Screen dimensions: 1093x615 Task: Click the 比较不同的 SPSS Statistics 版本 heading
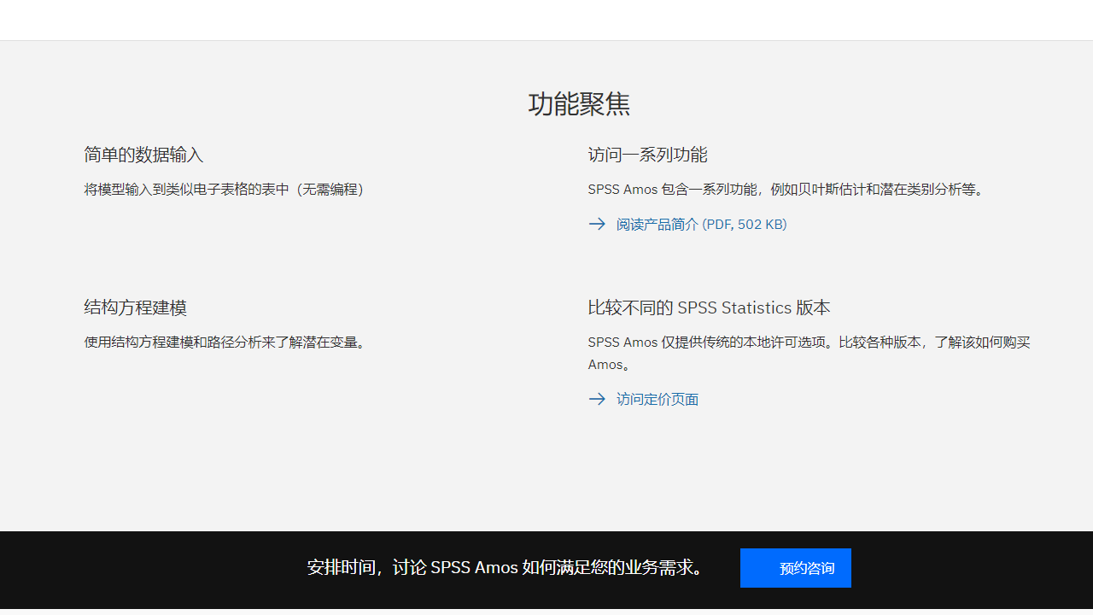(708, 307)
